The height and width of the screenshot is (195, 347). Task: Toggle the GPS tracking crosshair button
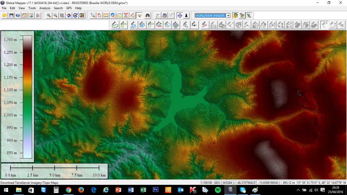tap(180, 16)
